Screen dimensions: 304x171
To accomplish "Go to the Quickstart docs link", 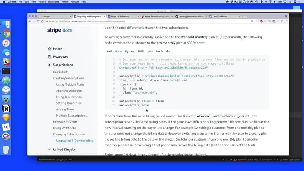I will pyautogui.click(x=60, y=72).
